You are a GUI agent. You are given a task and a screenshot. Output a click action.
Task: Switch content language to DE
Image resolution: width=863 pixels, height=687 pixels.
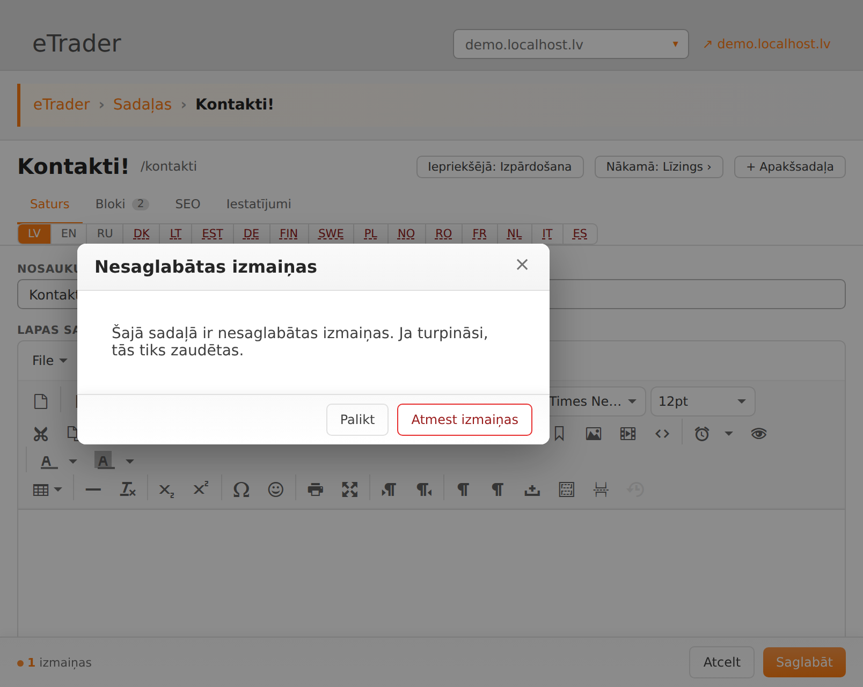coord(251,233)
